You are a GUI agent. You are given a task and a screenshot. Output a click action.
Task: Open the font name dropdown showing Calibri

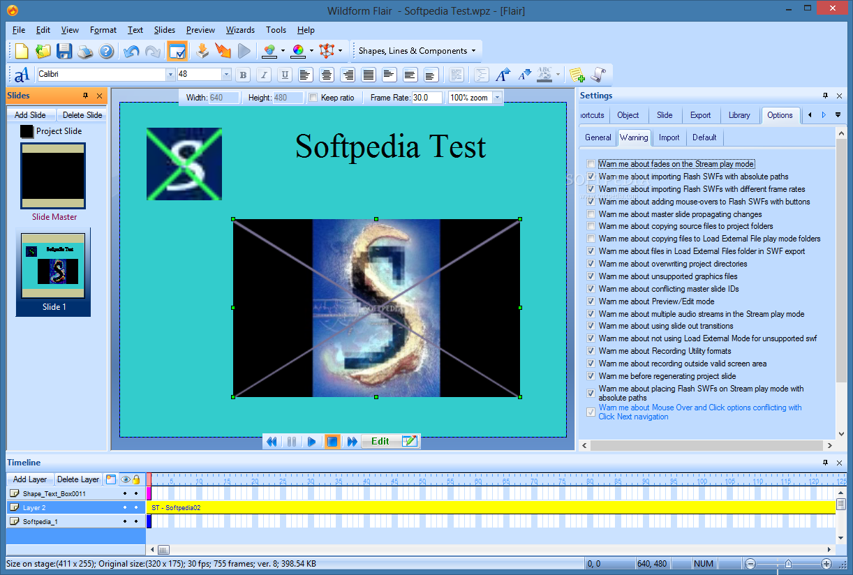coord(170,74)
